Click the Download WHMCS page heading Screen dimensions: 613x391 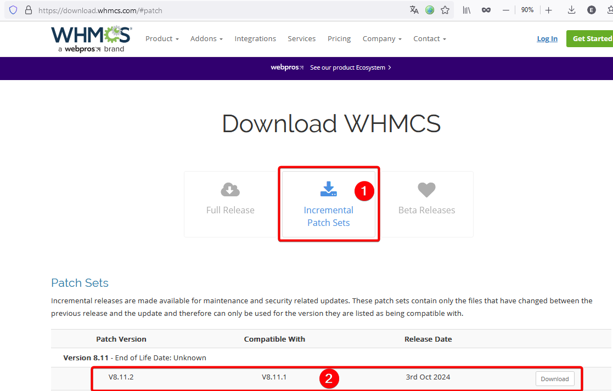(x=331, y=123)
